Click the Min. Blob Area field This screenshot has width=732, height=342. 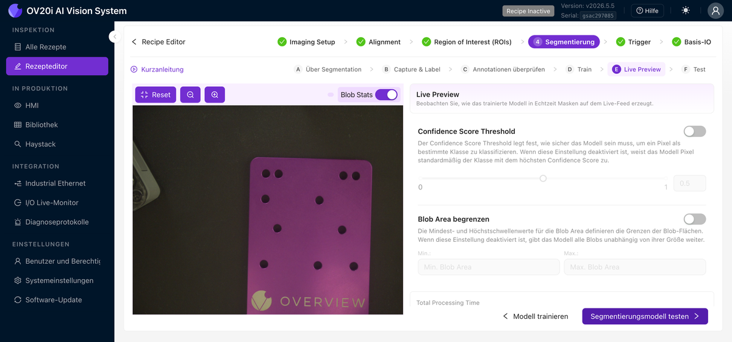click(489, 267)
